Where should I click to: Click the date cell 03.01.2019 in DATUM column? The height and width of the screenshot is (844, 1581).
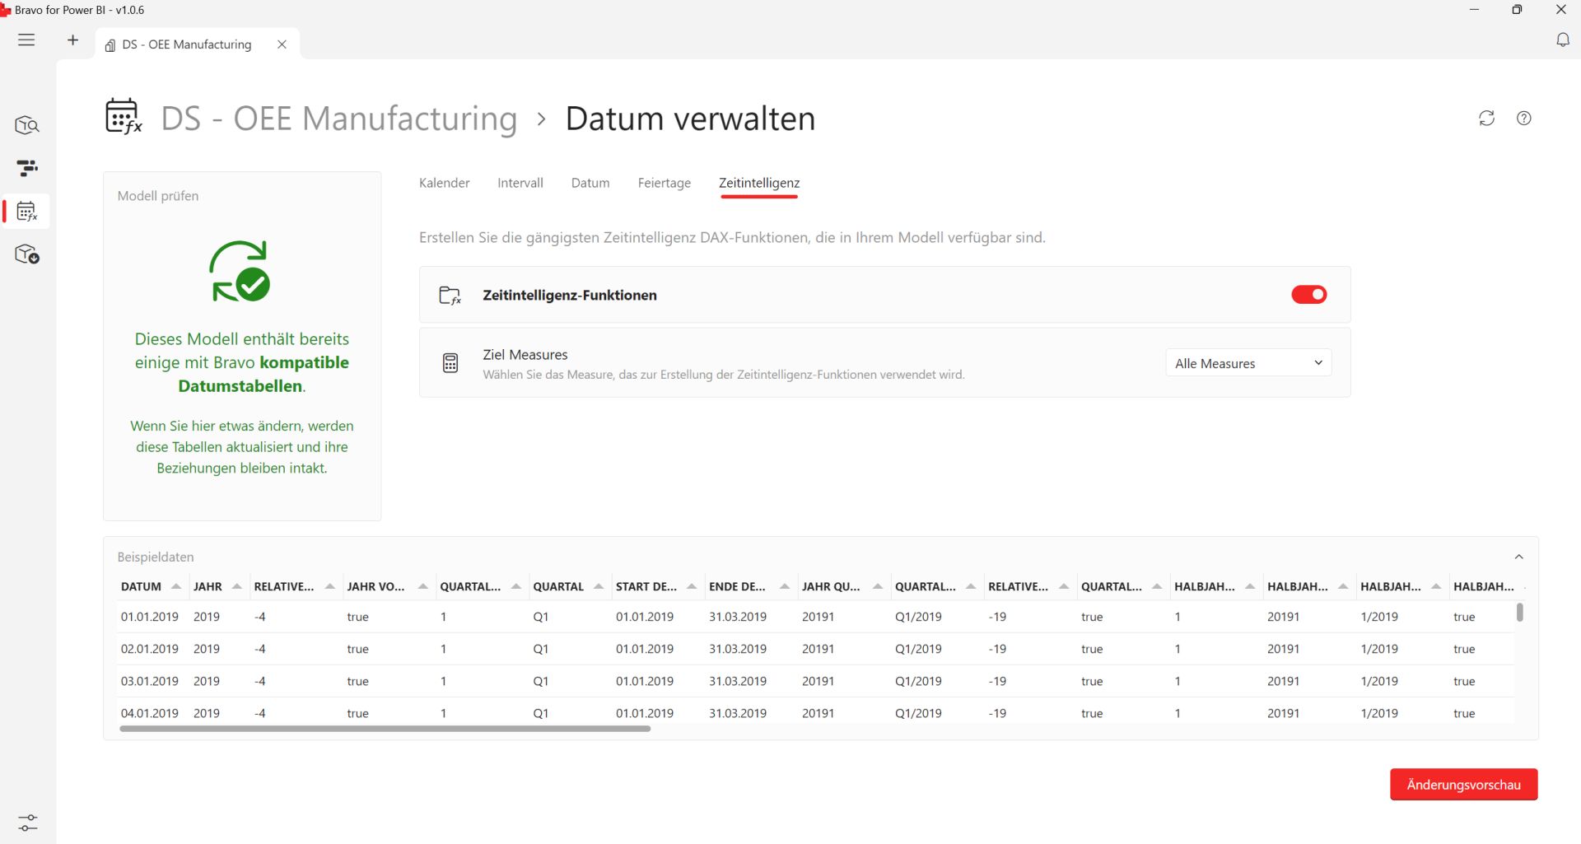click(x=150, y=681)
